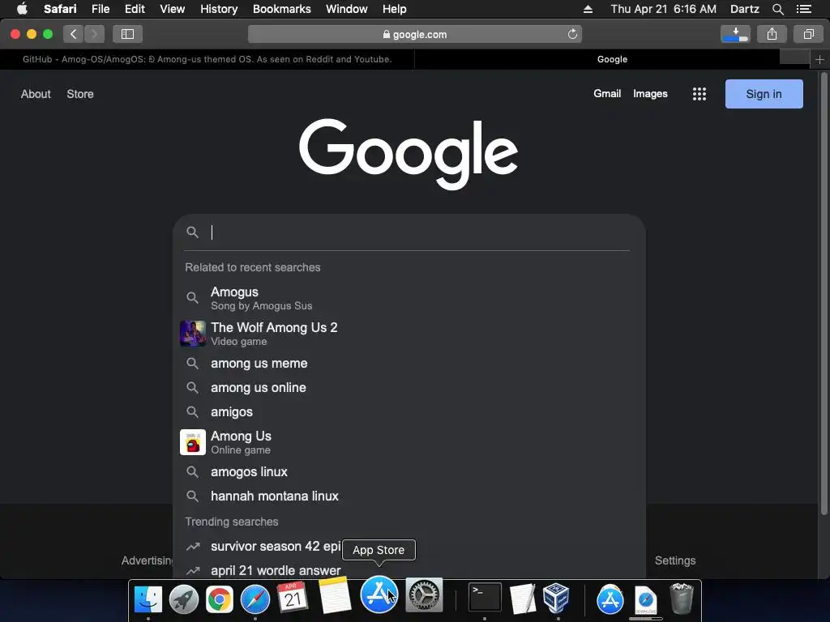The height and width of the screenshot is (622, 830).
Task: Open the Help menu
Action: [395, 9]
